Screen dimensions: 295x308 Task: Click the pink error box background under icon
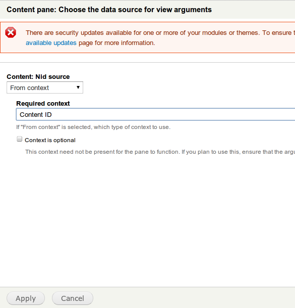pos(11,46)
